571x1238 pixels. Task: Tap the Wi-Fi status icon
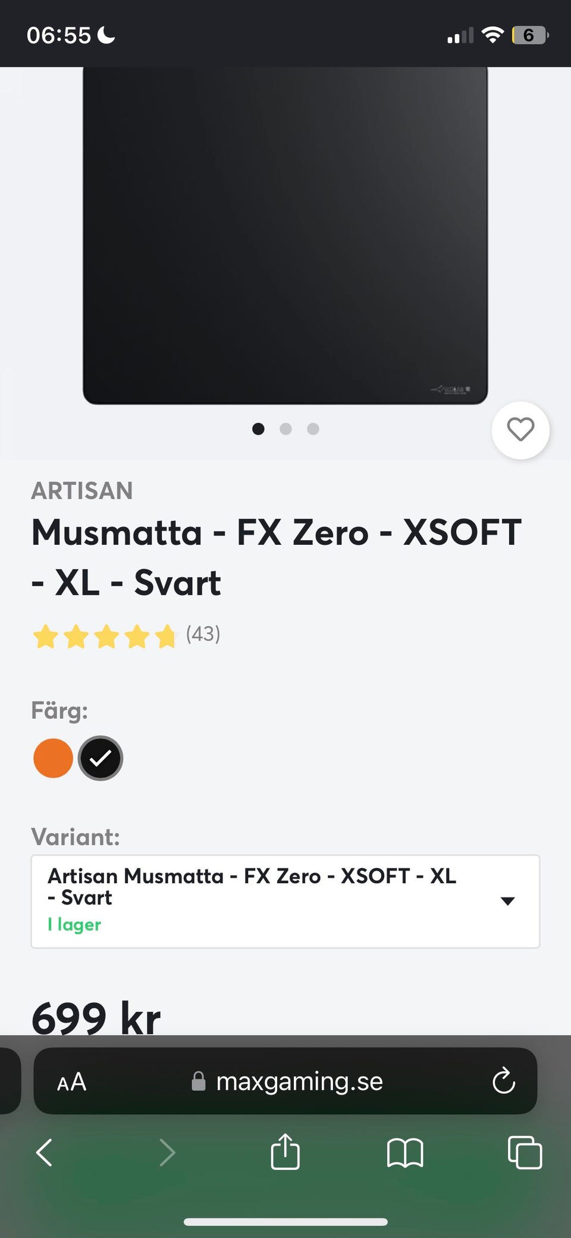492,35
